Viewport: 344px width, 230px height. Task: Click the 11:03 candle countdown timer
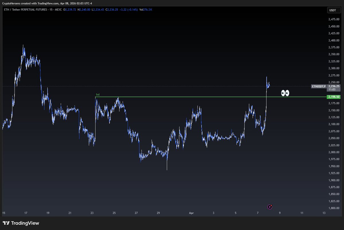332,89
